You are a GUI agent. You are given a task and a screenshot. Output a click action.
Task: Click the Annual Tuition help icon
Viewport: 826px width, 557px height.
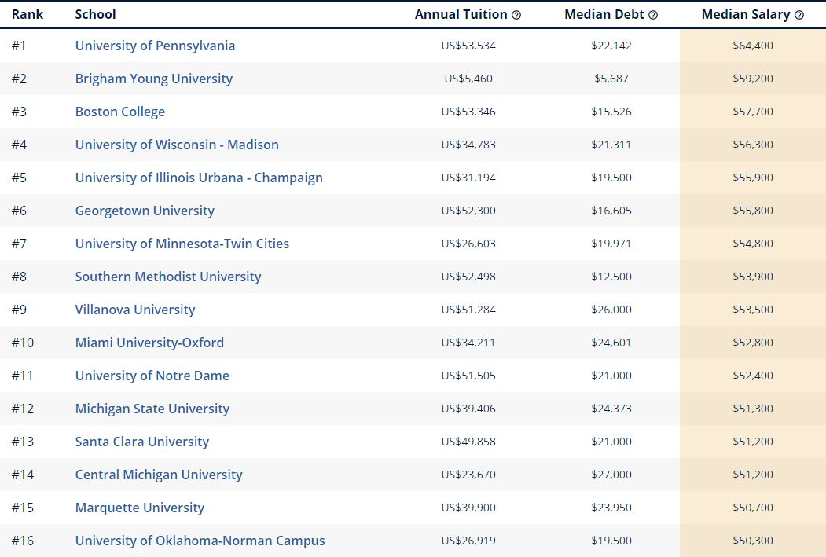tap(516, 15)
